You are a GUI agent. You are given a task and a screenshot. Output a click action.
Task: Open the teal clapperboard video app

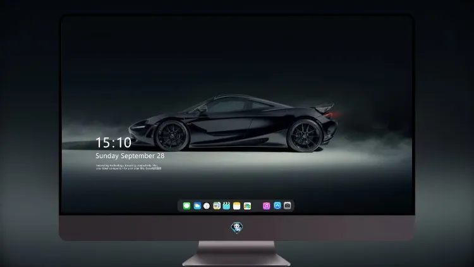click(226, 206)
